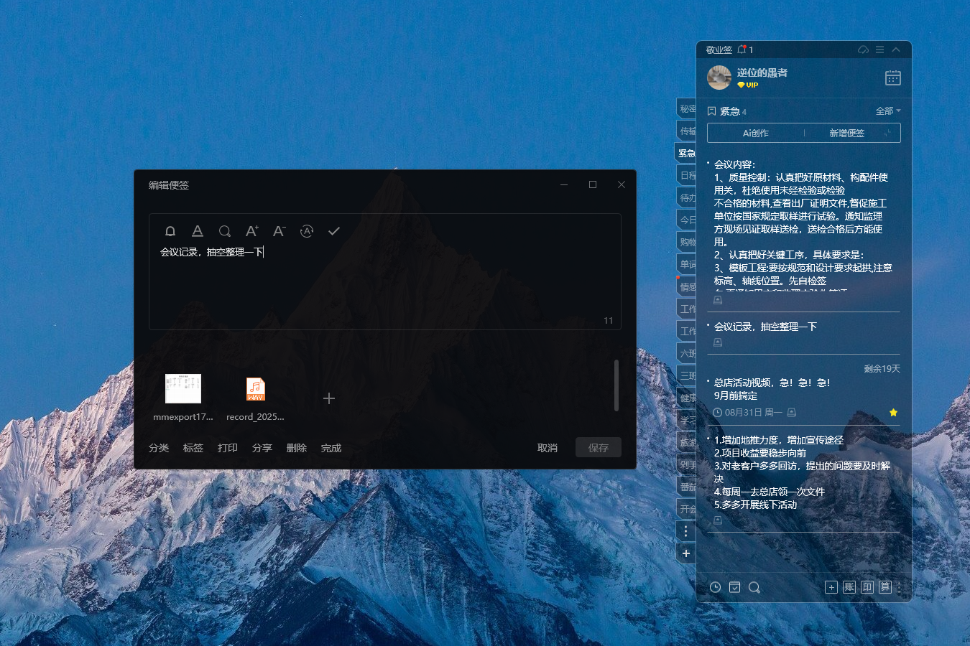The image size is (970, 646).
Task: Switch to the 今日 category tab
Action: coord(687,220)
